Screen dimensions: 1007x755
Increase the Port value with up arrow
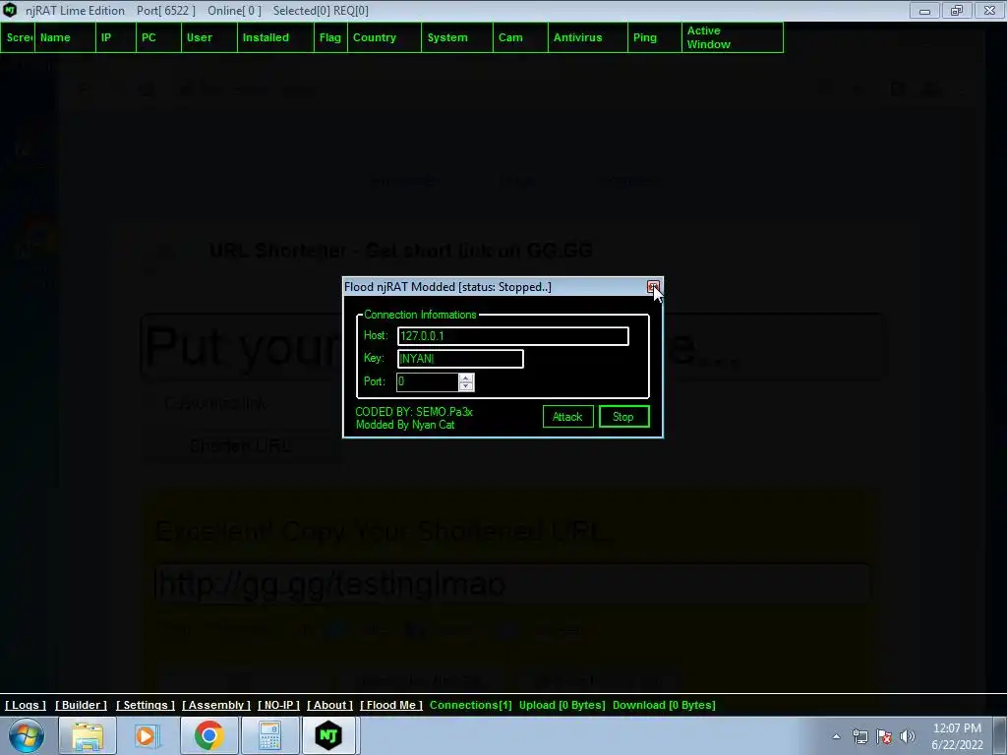point(466,377)
